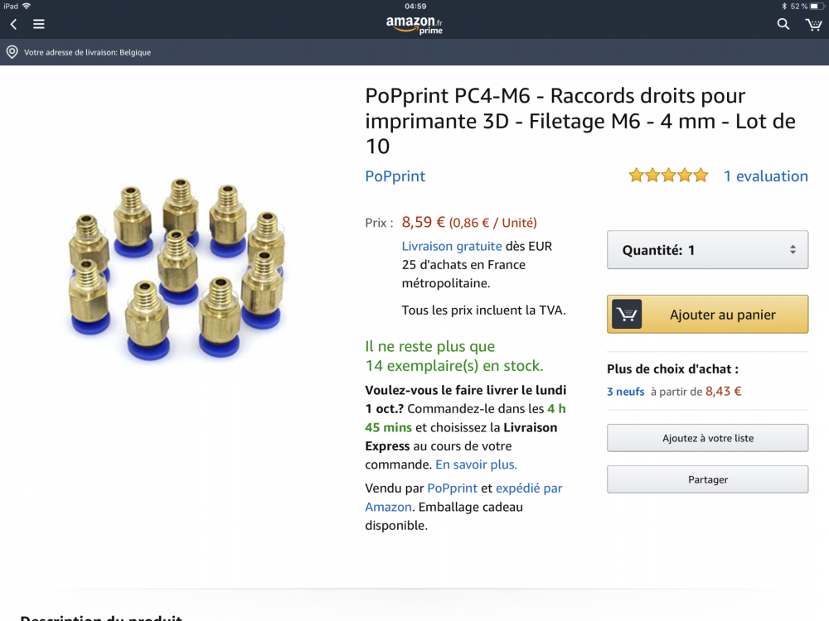Click Ajoutez à votre liste button
Image resolution: width=829 pixels, height=621 pixels.
tap(707, 438)
